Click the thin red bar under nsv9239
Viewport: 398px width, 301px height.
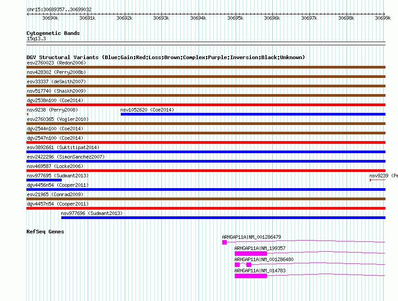378,180
